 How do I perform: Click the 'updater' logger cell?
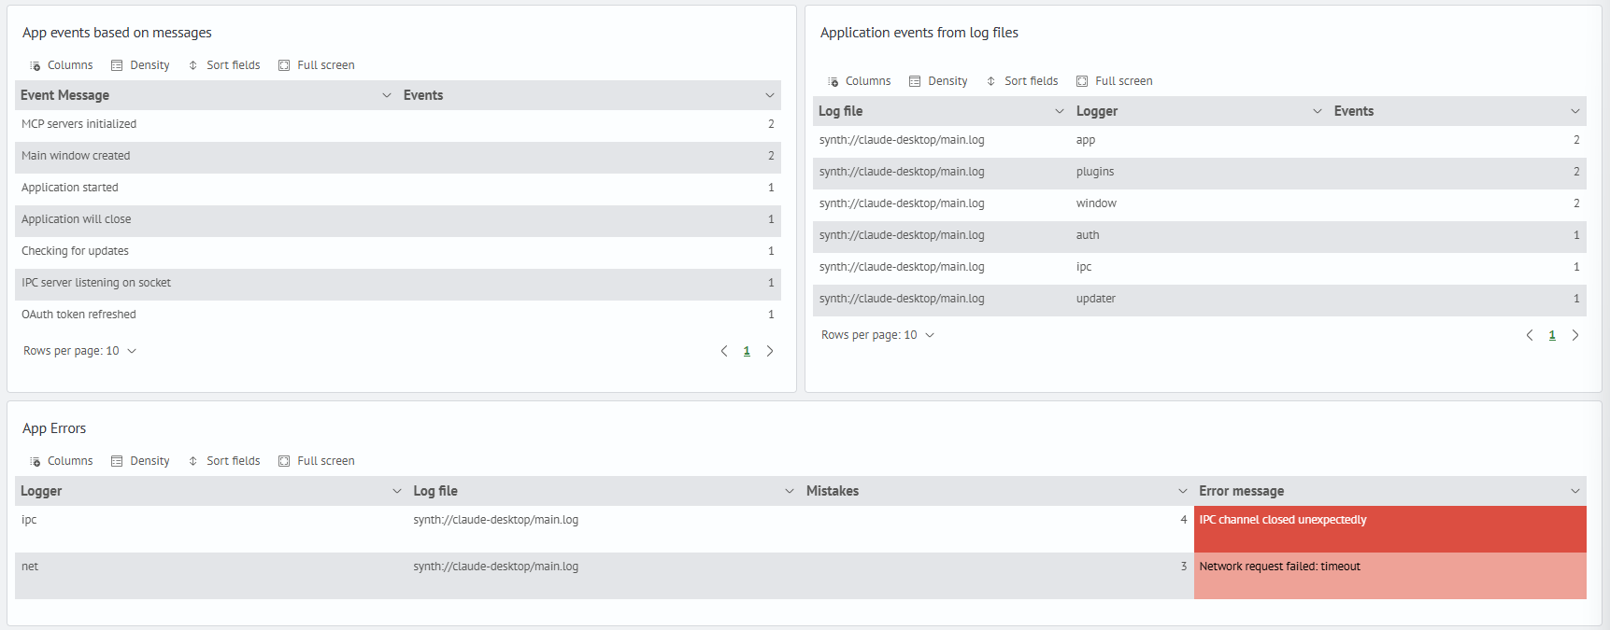(1200, 299)
